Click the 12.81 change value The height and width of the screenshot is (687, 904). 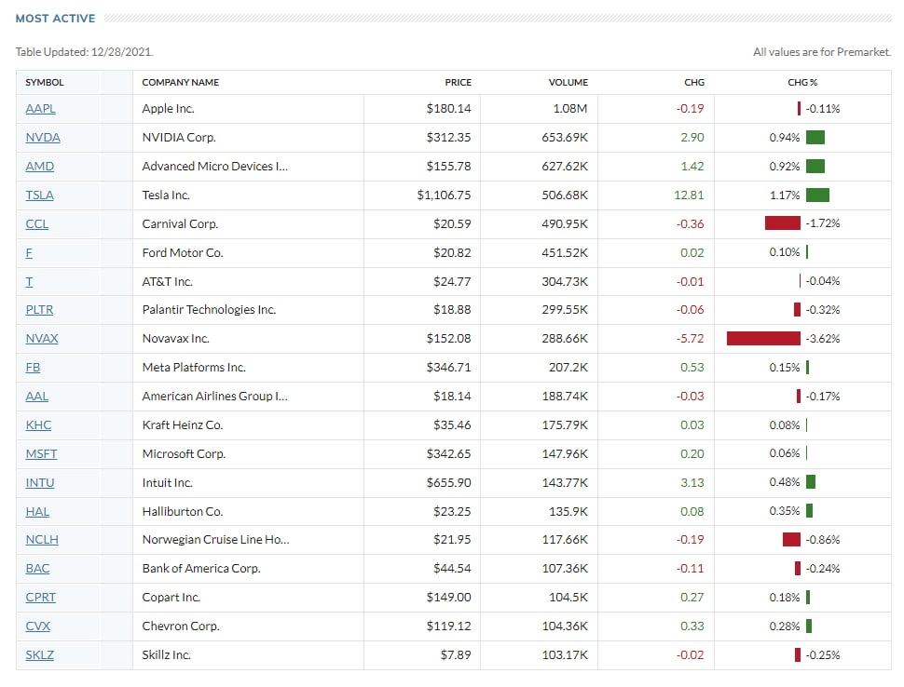(x=689, y=195)
